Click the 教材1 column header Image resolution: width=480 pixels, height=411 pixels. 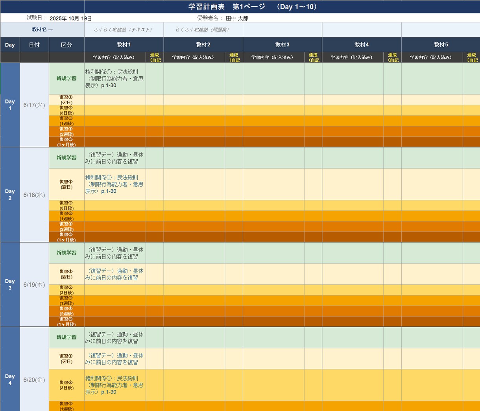click(x=124, y=45)
